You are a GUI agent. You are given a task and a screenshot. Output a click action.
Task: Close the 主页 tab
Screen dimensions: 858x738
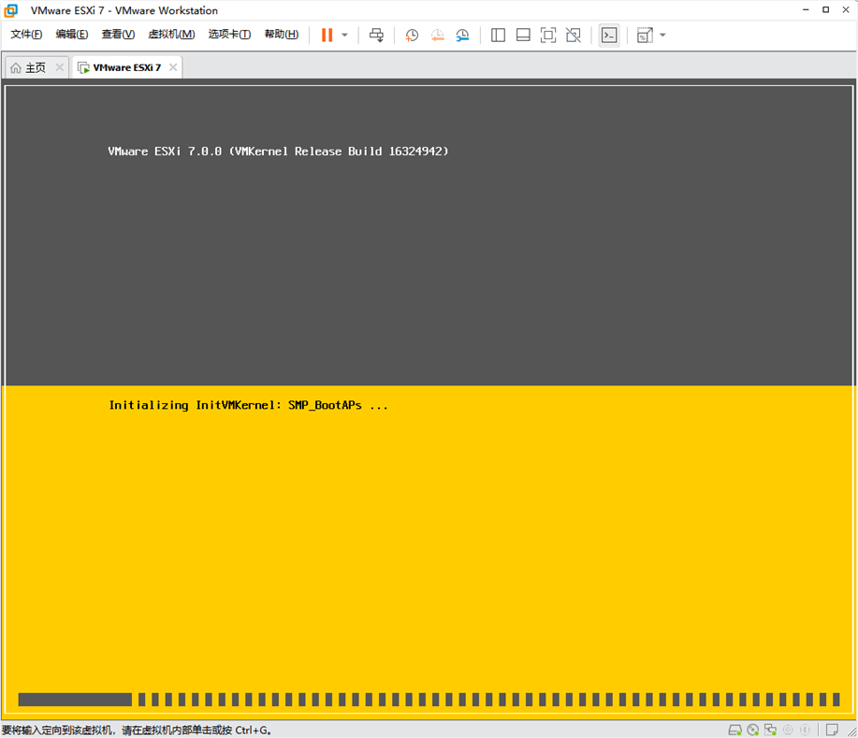click(x=60, y=67)
